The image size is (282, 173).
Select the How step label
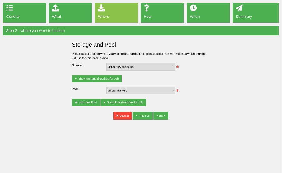coord(148,17)
